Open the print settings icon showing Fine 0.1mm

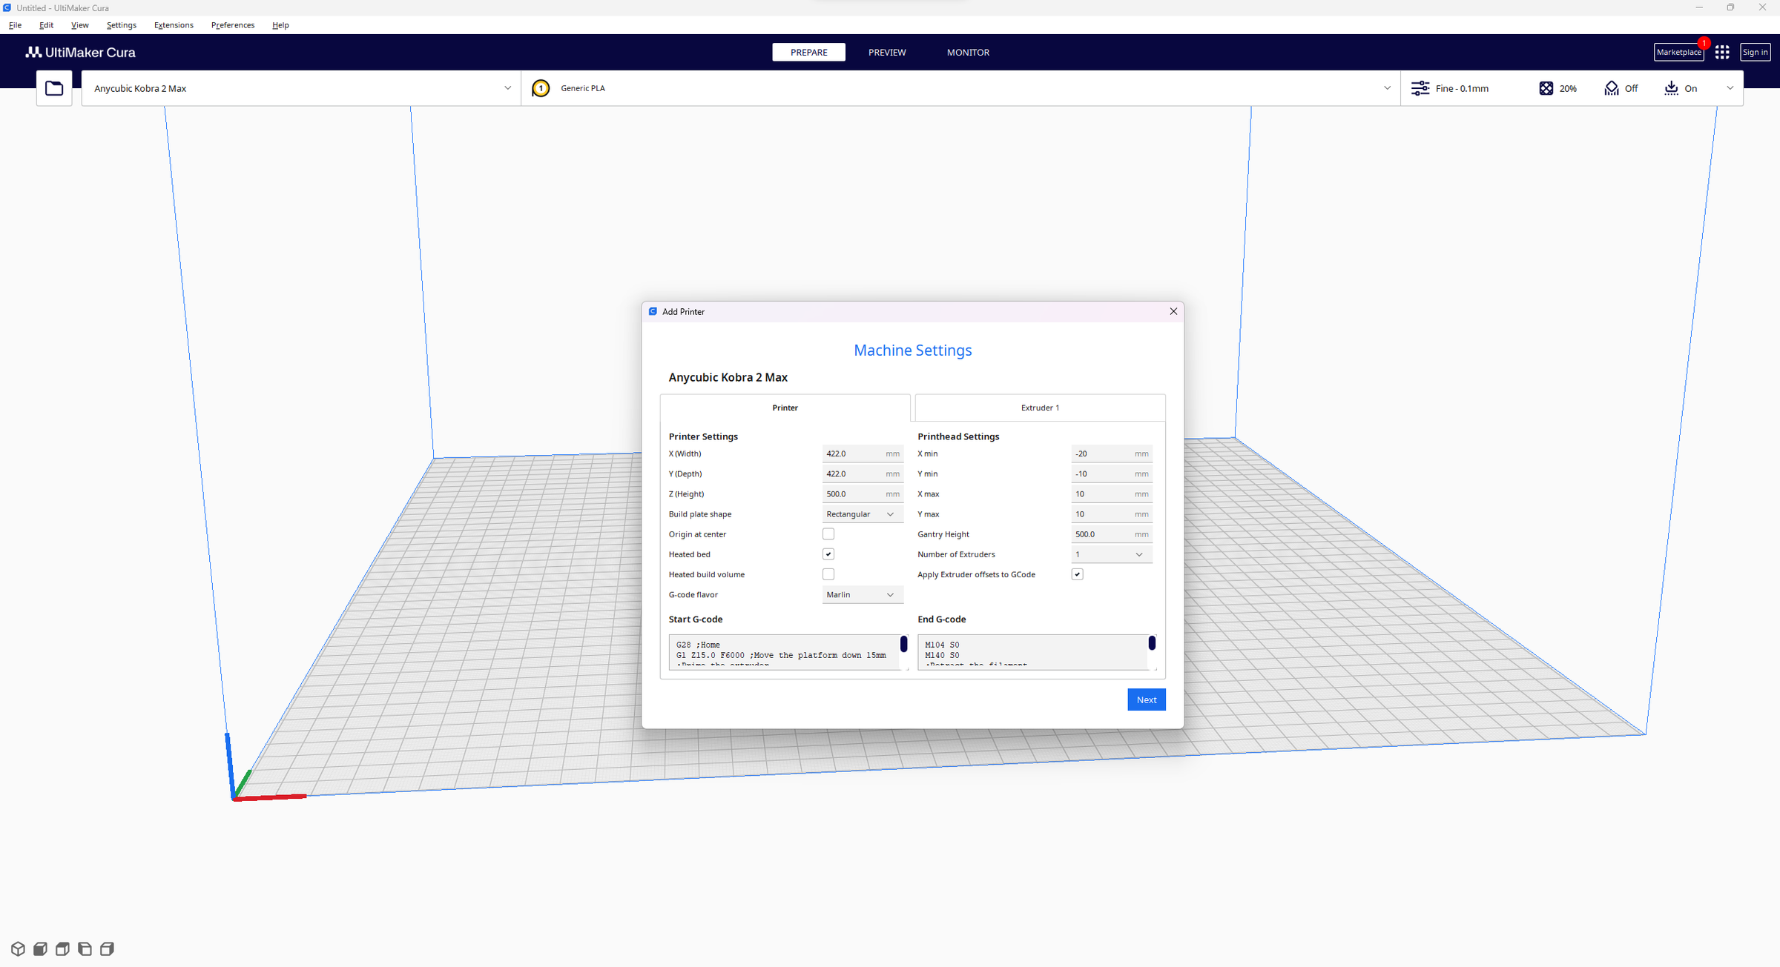pos(1420,88)
